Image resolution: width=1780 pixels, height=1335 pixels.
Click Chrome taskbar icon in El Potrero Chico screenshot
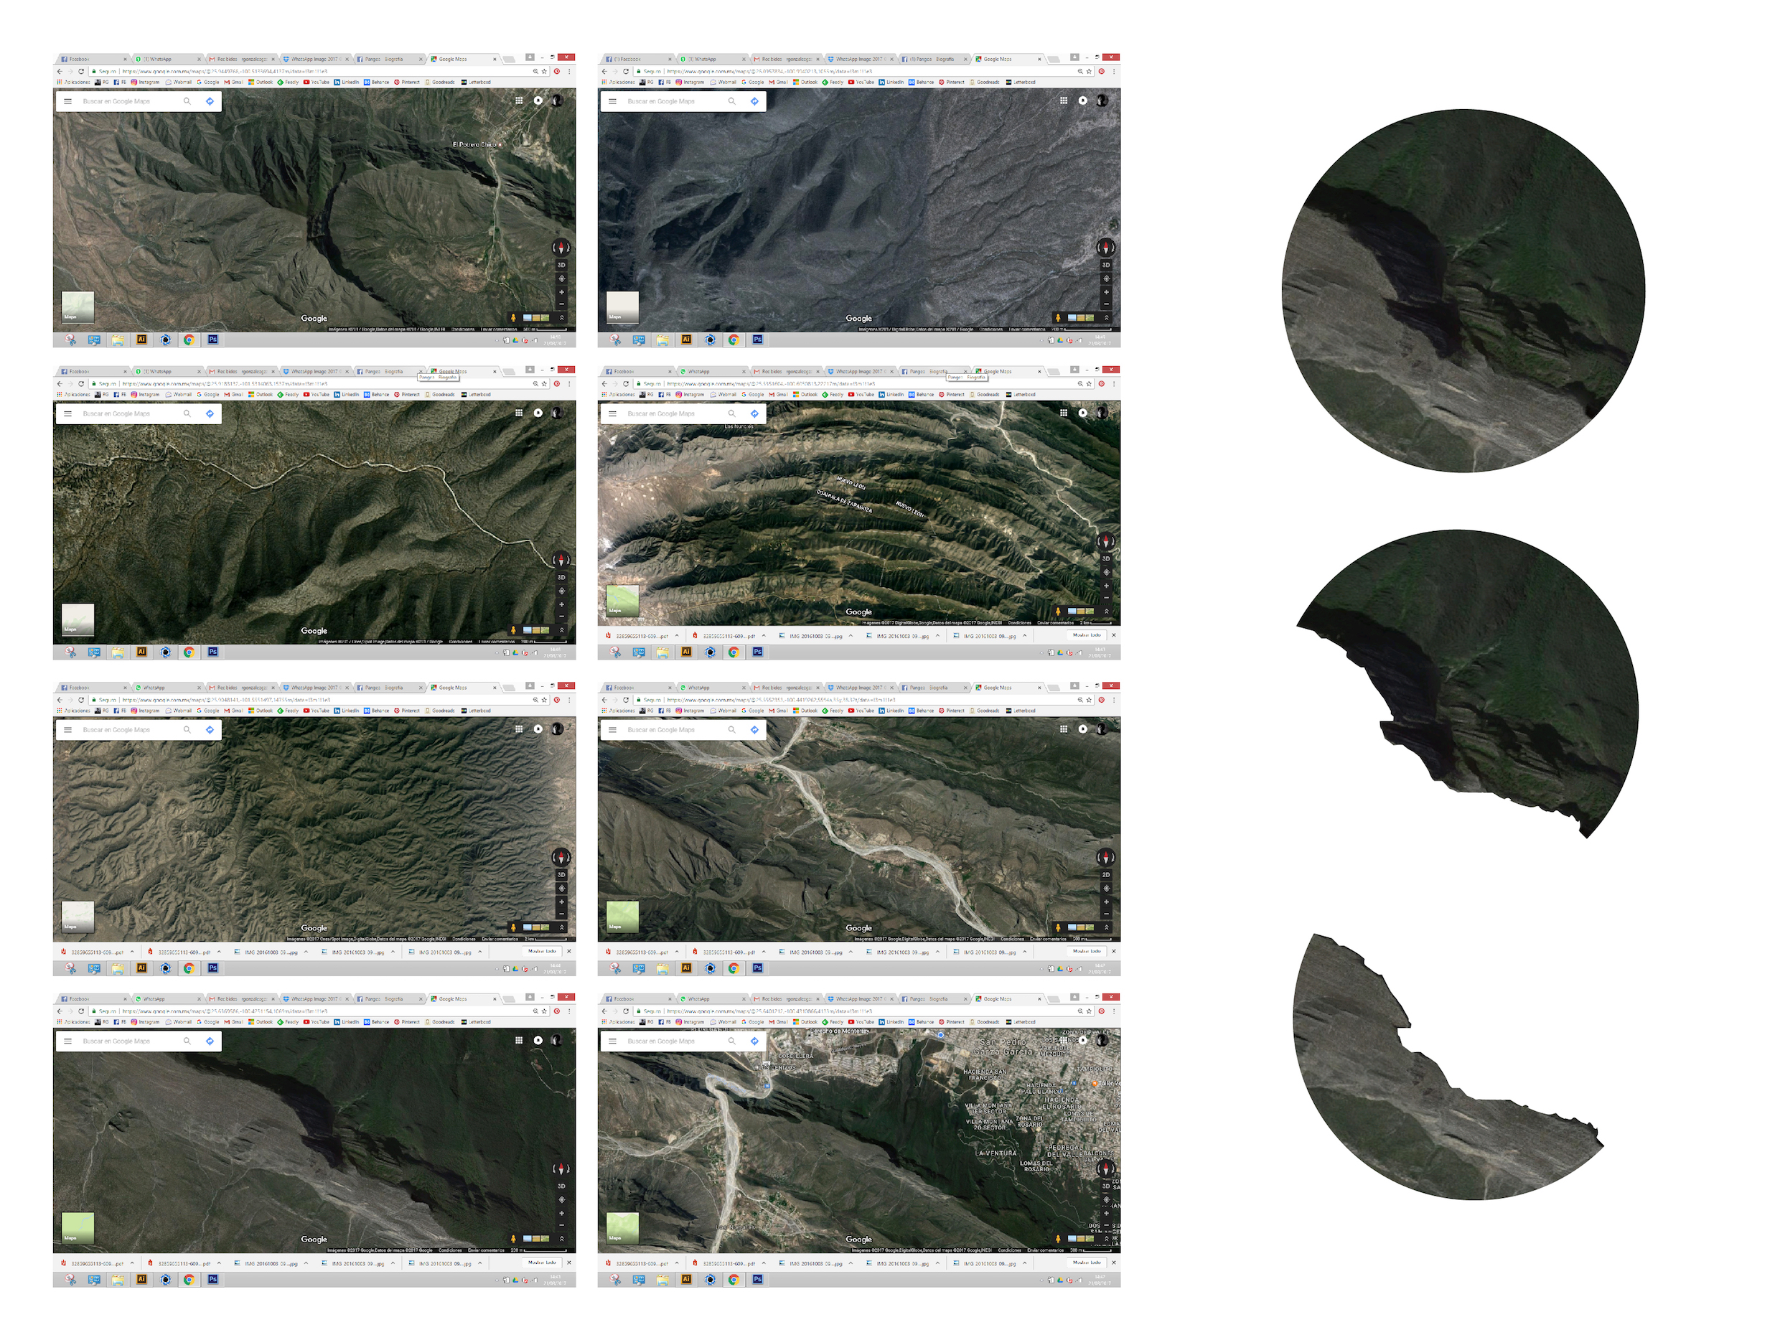pyautogui.click(x=189, y=339)
